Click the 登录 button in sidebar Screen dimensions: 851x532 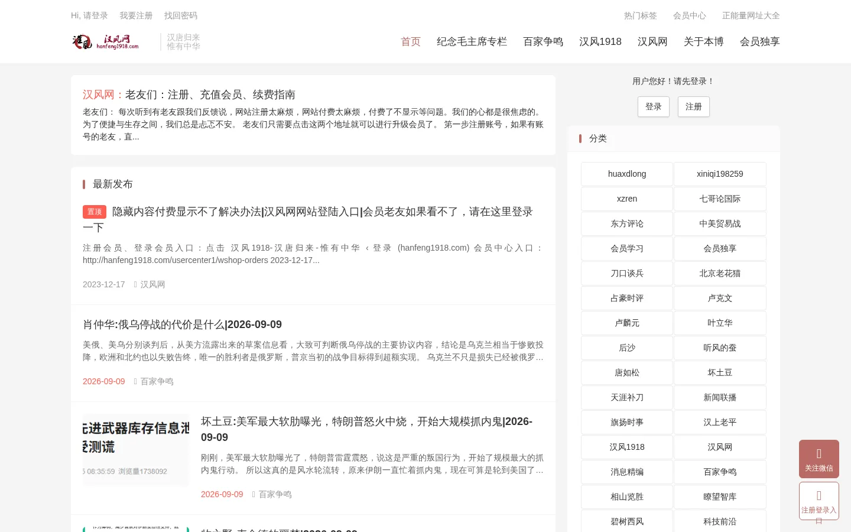click(654, 106)
